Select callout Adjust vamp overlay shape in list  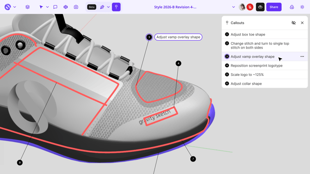coord(265,56)
